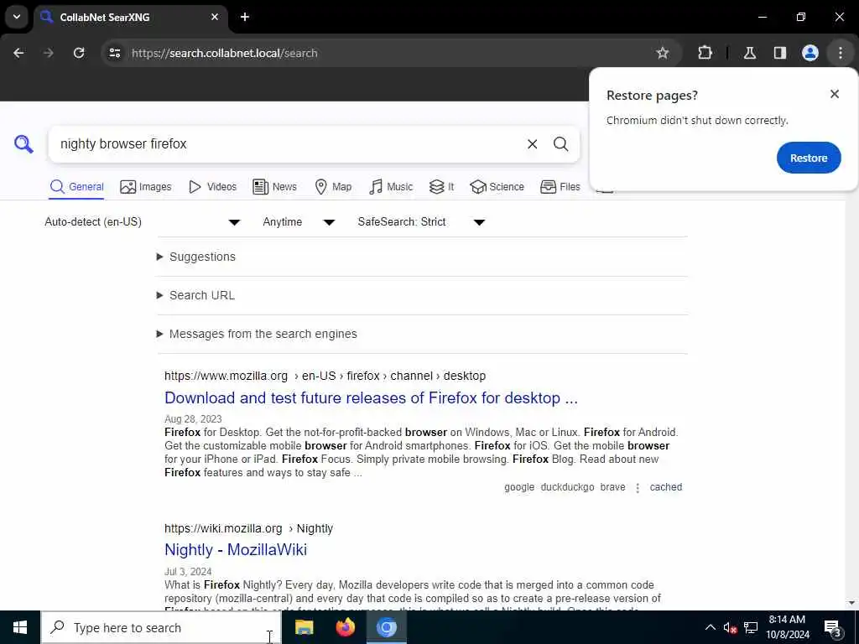Screen dimensions: 859x644
Task: Switch to the Music tab
Action: coord(391,187)
